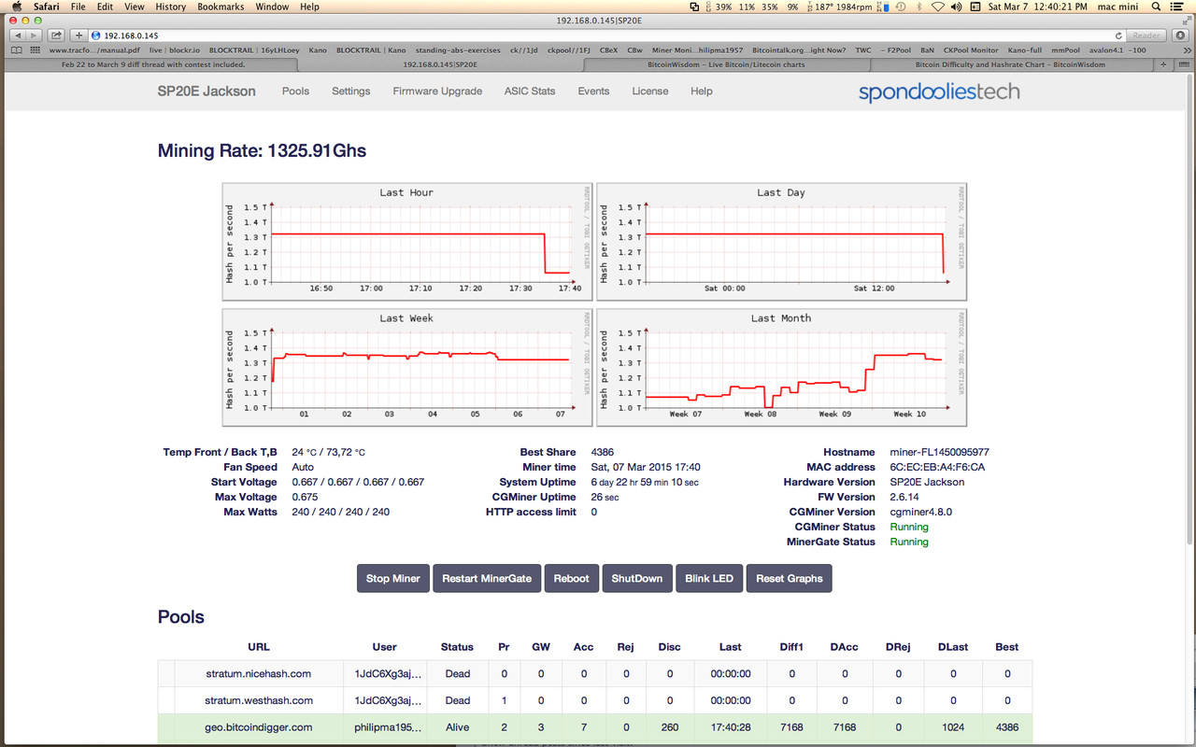The image size is (1196, 747).
Task: Open the License page
Action: (x=650, y=92)
